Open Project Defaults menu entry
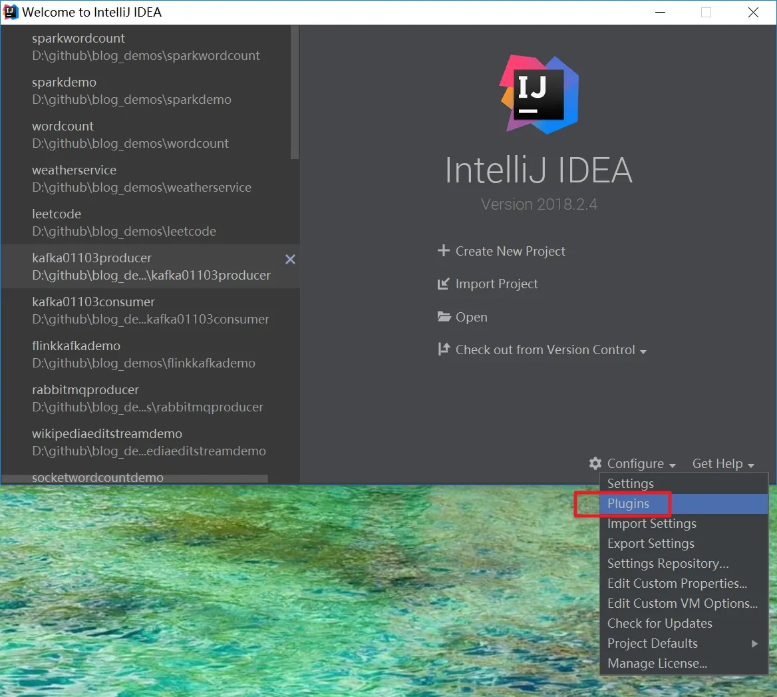This screenshot has width=777, height=697. tap(684, 644)
